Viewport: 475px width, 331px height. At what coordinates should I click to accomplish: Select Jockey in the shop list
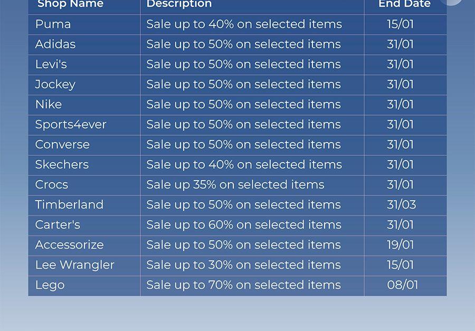pos(55,84)
